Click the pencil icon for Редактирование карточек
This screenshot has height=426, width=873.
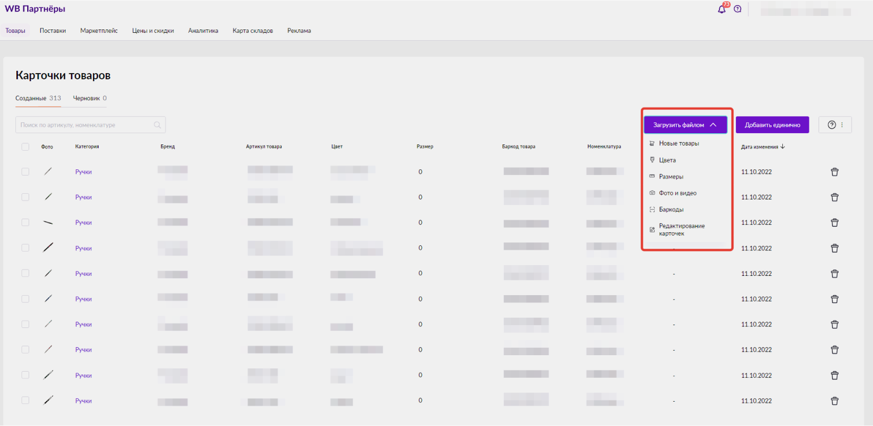(652, 229)
